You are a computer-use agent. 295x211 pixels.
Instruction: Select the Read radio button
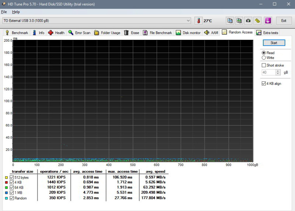264,53
